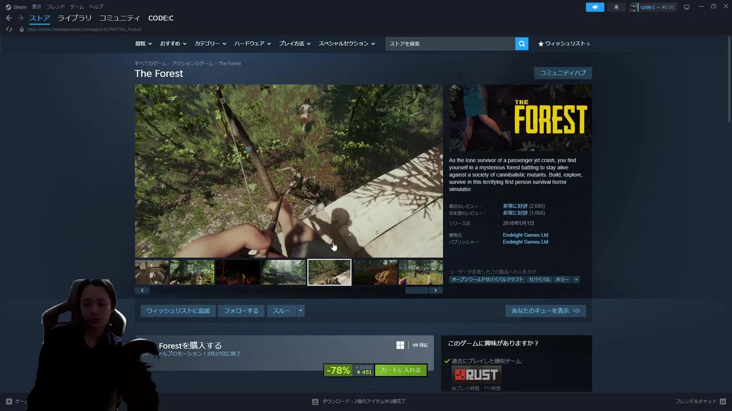The height and width of the screenshot is (411, 732).
Task: Switch to Big Picture mode monitor icon
Action: [x=686, y=7]
